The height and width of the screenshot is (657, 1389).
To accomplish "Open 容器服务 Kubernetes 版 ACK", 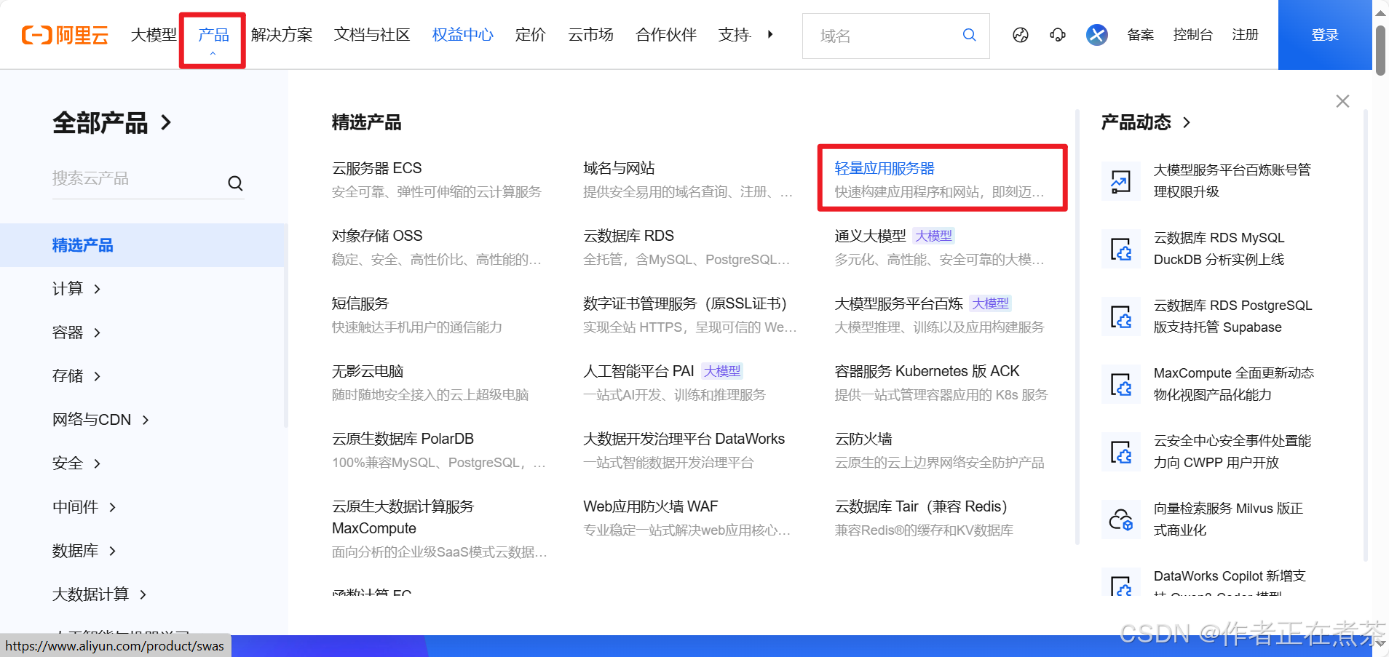I will [927, 371].
